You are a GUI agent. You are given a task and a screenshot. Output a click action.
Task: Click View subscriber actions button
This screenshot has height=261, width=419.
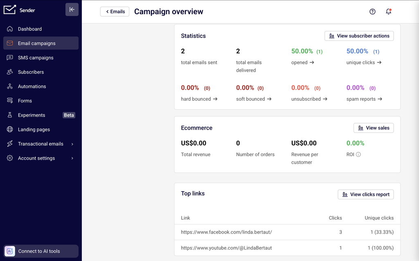point(359,36)
